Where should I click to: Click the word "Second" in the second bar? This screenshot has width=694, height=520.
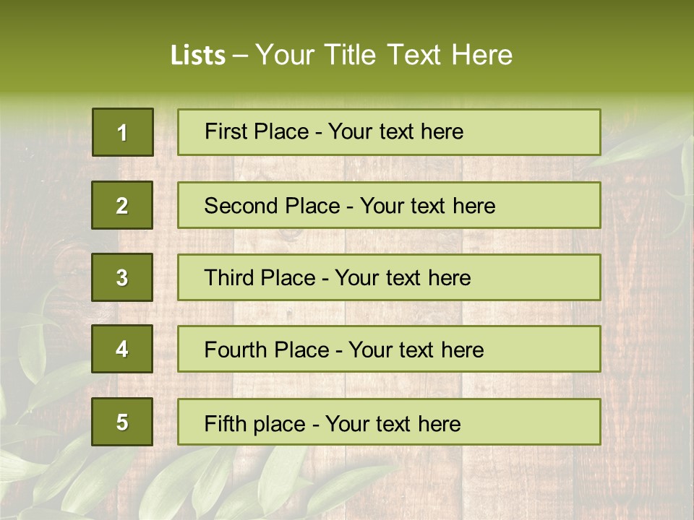click(240, 206)
